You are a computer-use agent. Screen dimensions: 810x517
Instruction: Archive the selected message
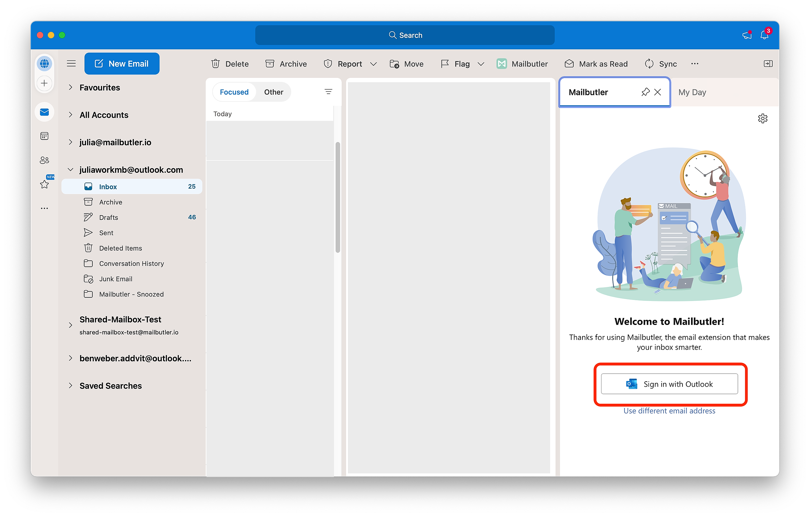[286, 64]
